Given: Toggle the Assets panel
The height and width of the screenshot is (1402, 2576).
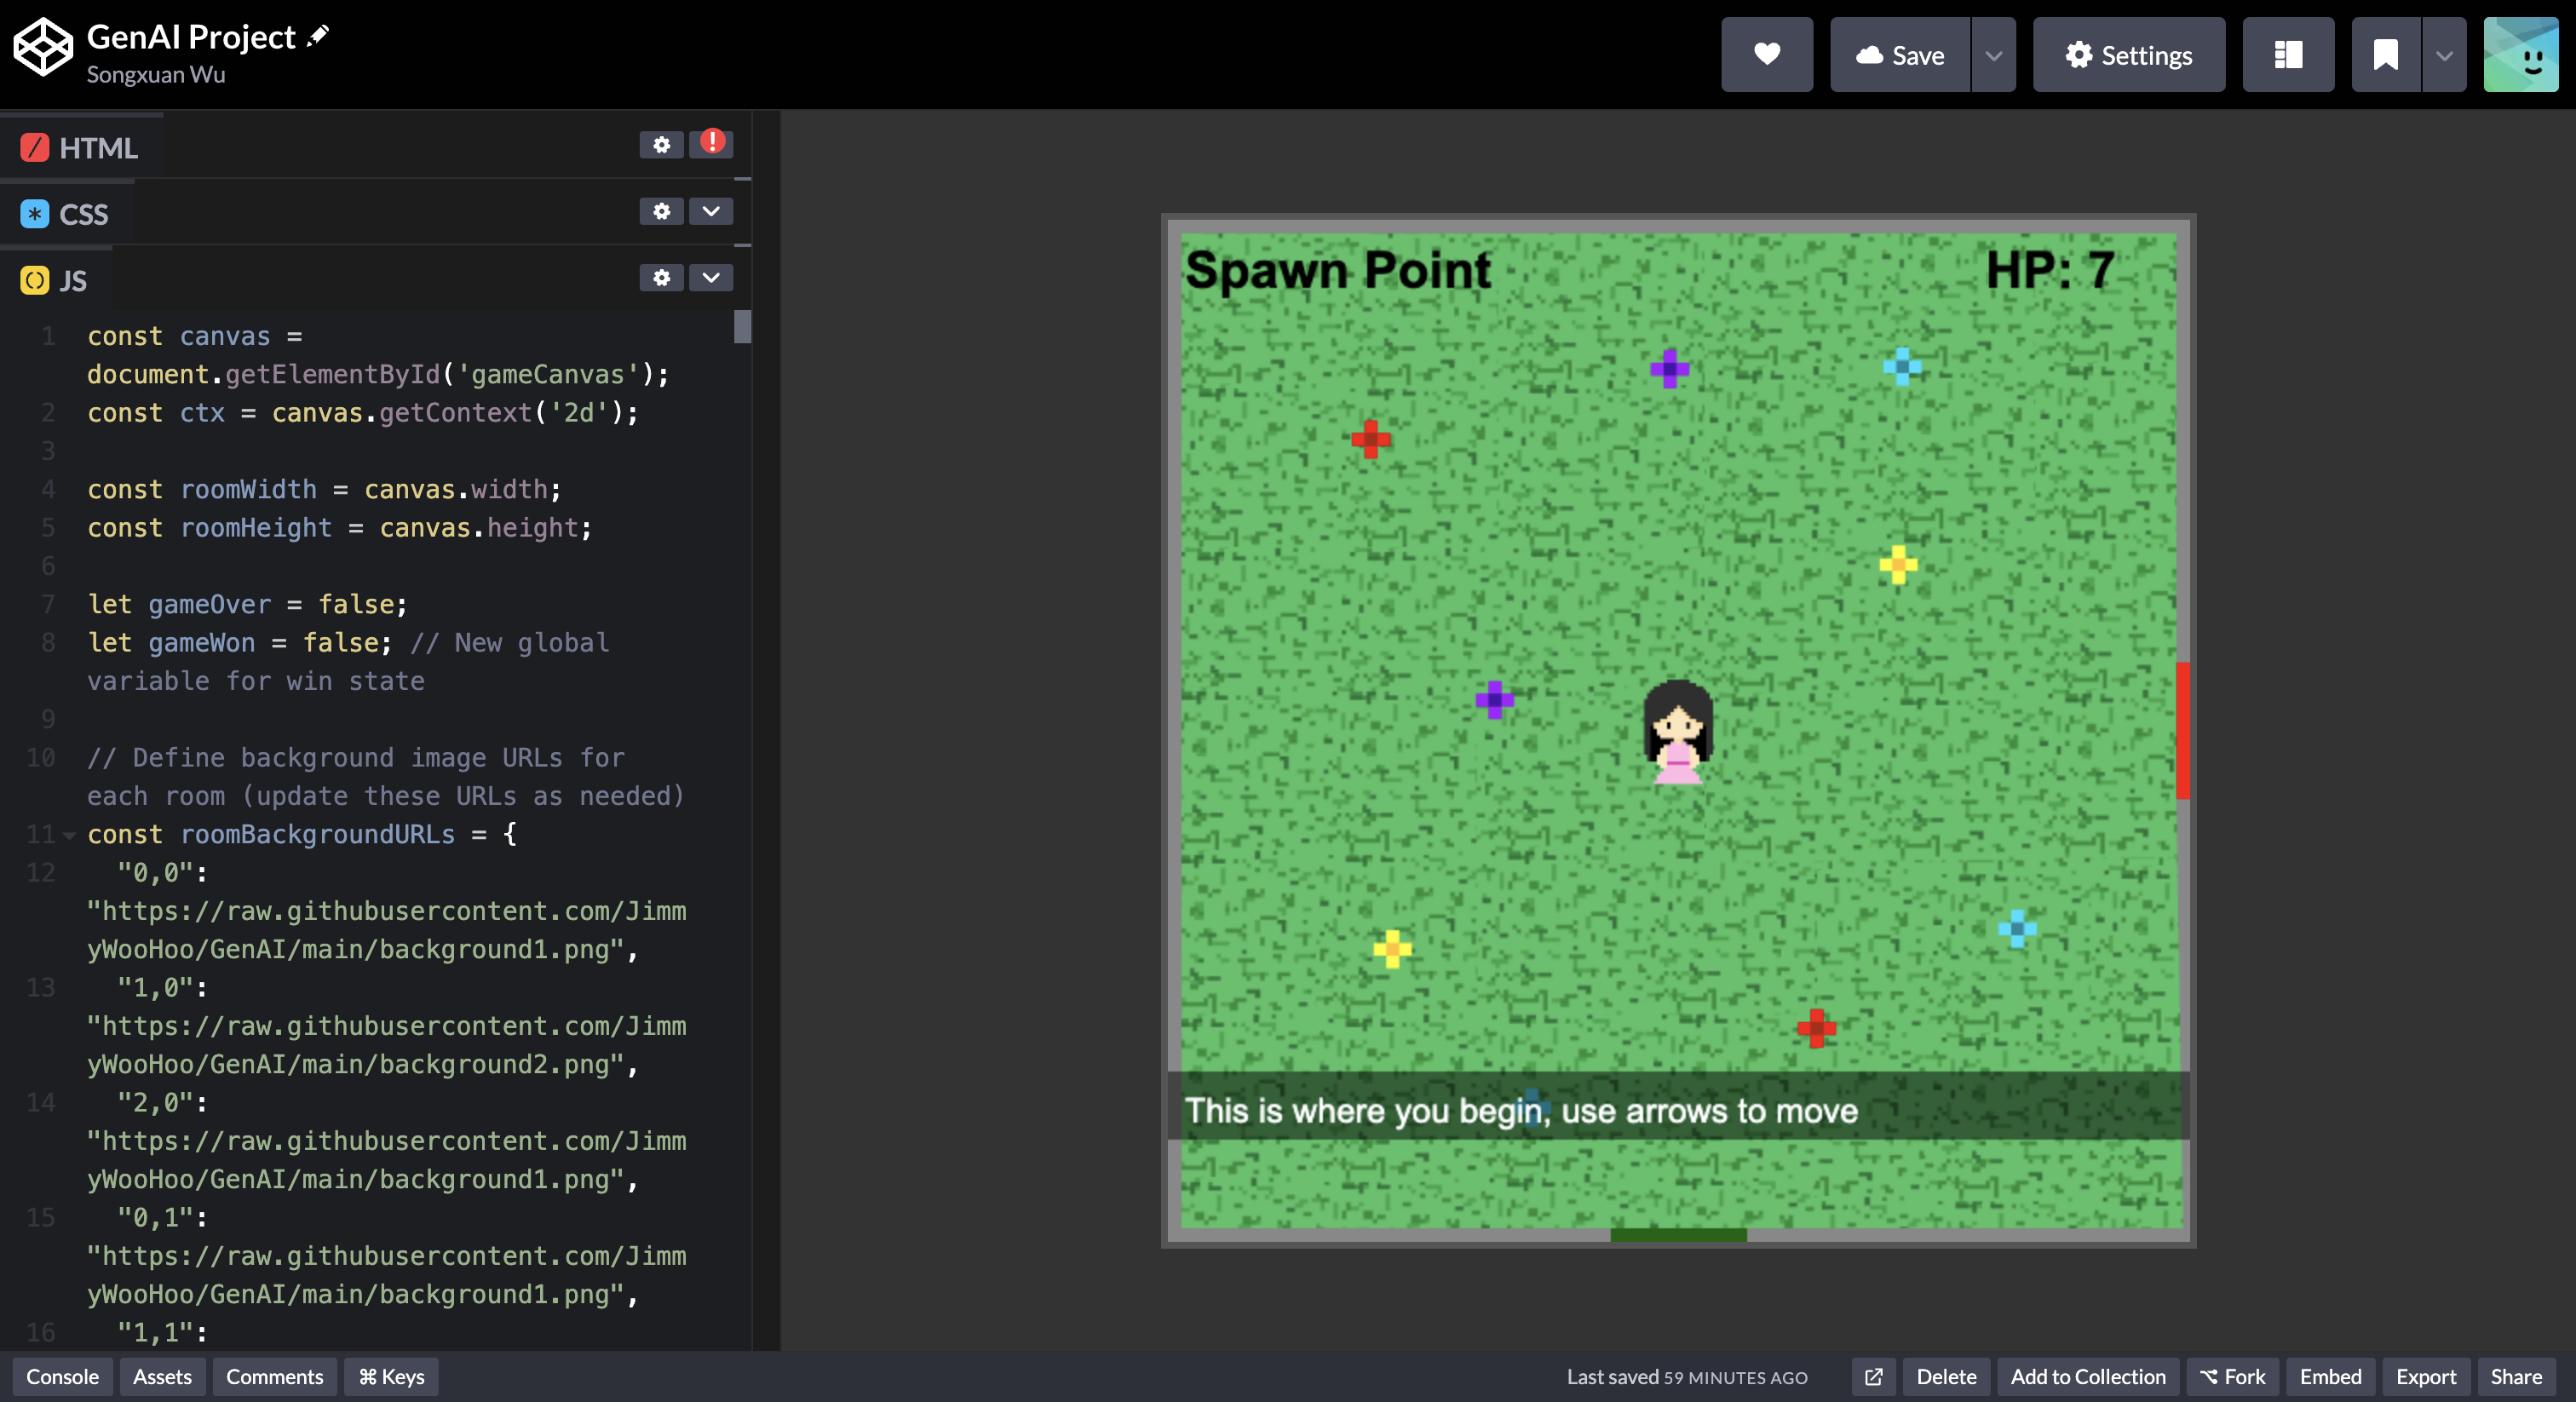Looking at the screenshot, I should coord(162,1377).
